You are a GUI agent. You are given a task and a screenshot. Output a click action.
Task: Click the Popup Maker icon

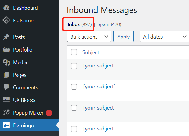[6, 113]
